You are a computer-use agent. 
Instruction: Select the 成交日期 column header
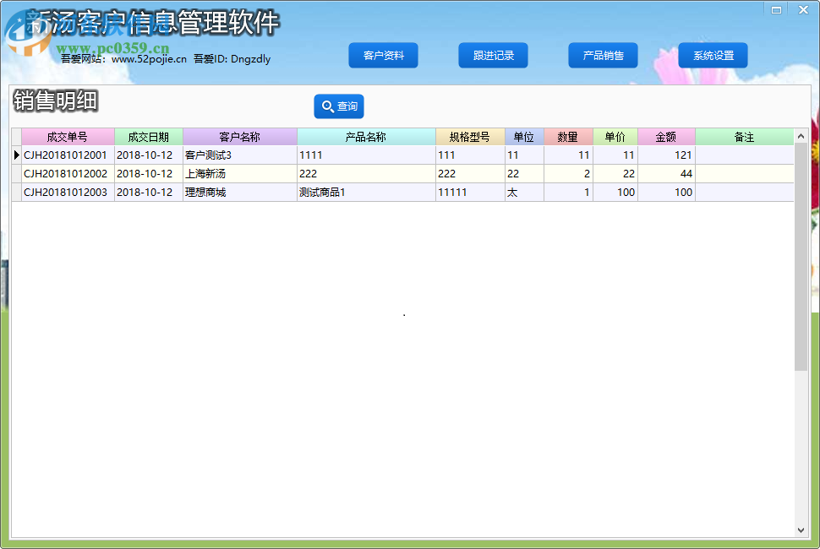(150, 135)
